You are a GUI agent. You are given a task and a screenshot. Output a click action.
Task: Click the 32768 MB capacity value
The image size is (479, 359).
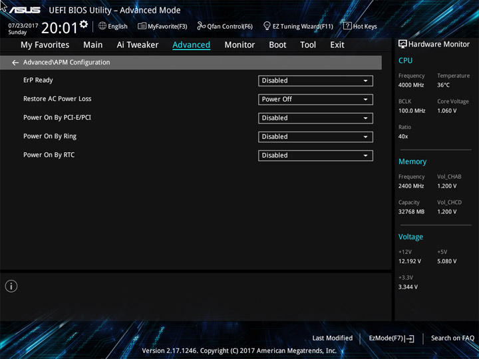[411, 211]
